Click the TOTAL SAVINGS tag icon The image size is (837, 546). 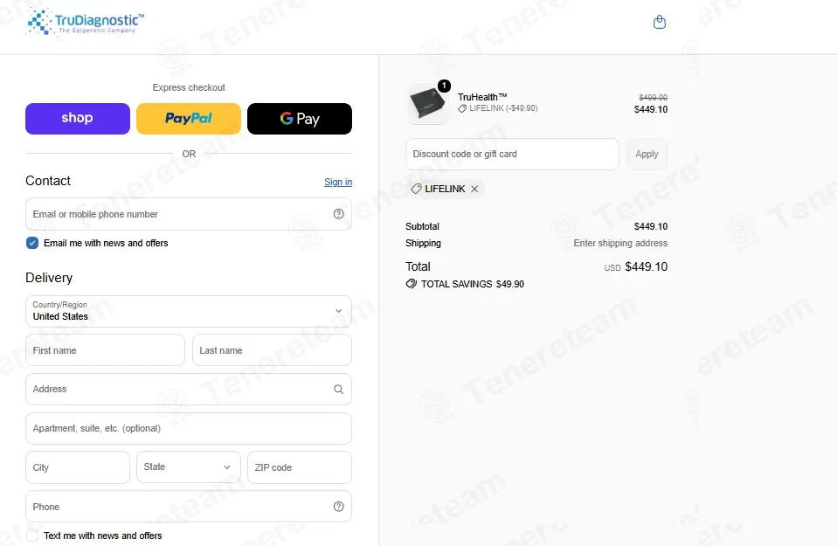pos(411,284)
